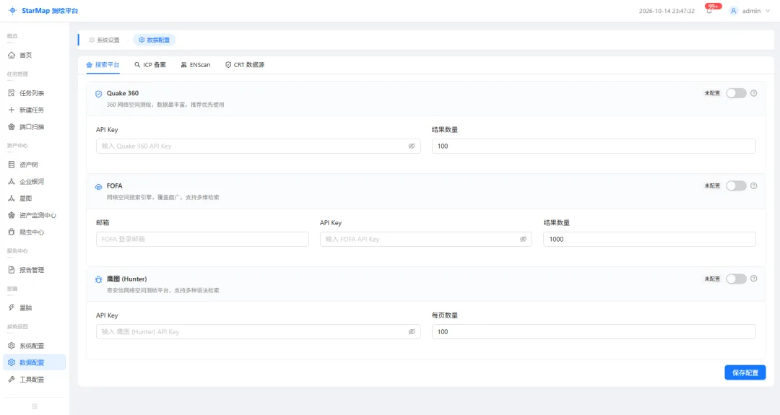Click the FOFA cloud icon
This screenshot has height=415, width=780.
[x=98, y=187]
